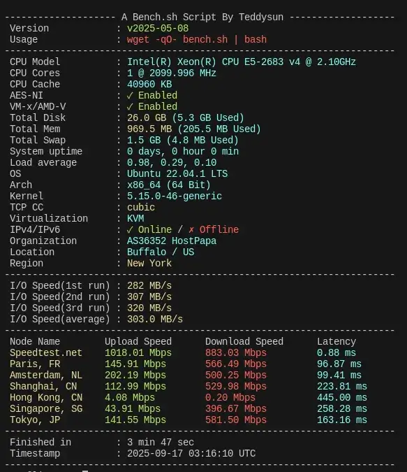Click the Hong Kong, CN node row
Viewport: 407px width, 472px height.
pyautogui.click(x=188, y=397)
